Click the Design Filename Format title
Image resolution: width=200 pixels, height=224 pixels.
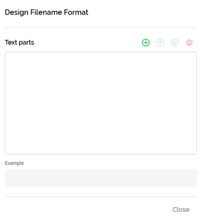tap(47, 12)
